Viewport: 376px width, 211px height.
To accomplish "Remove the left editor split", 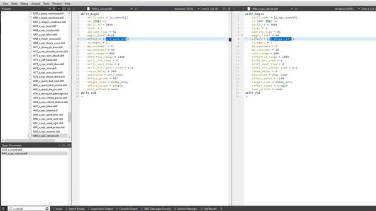I will coord(229,9).
